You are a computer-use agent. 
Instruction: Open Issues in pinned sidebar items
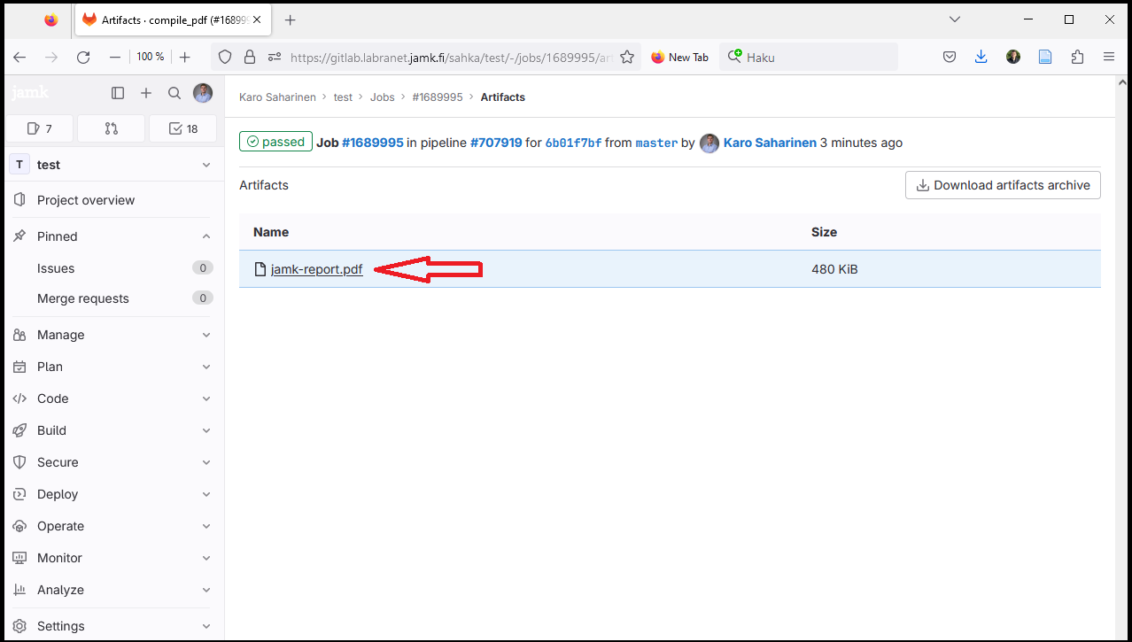(56, 268)
